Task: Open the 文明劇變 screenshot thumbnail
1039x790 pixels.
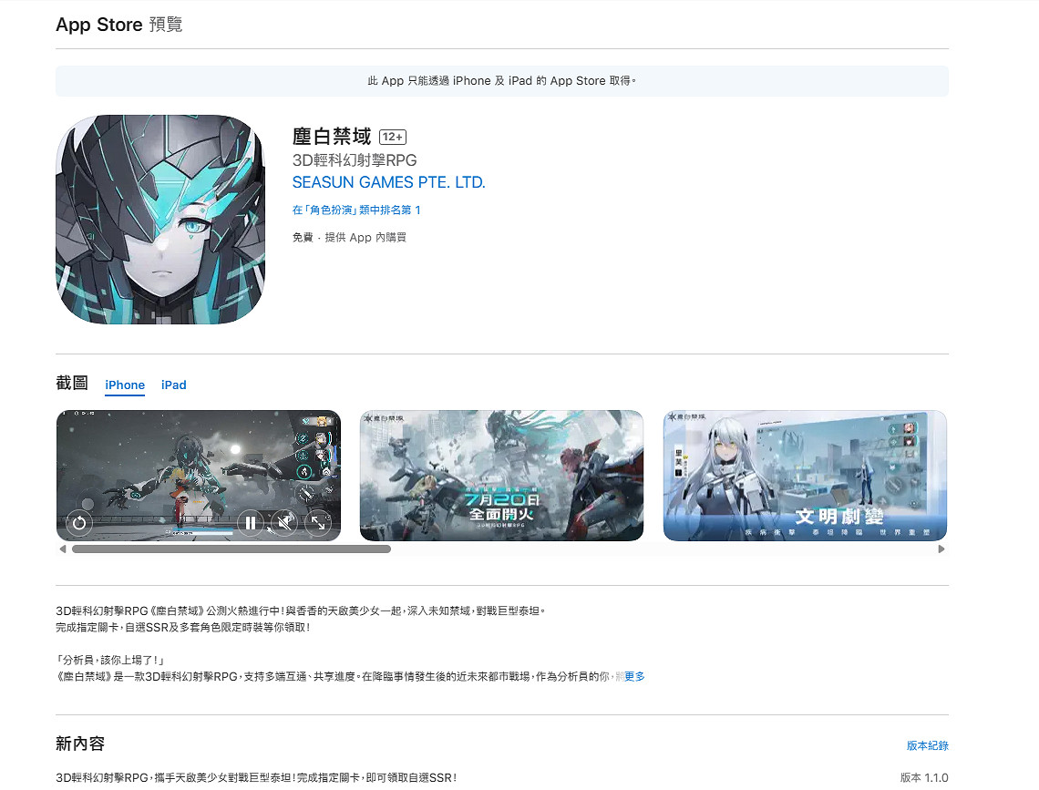Action: [804, 476]
